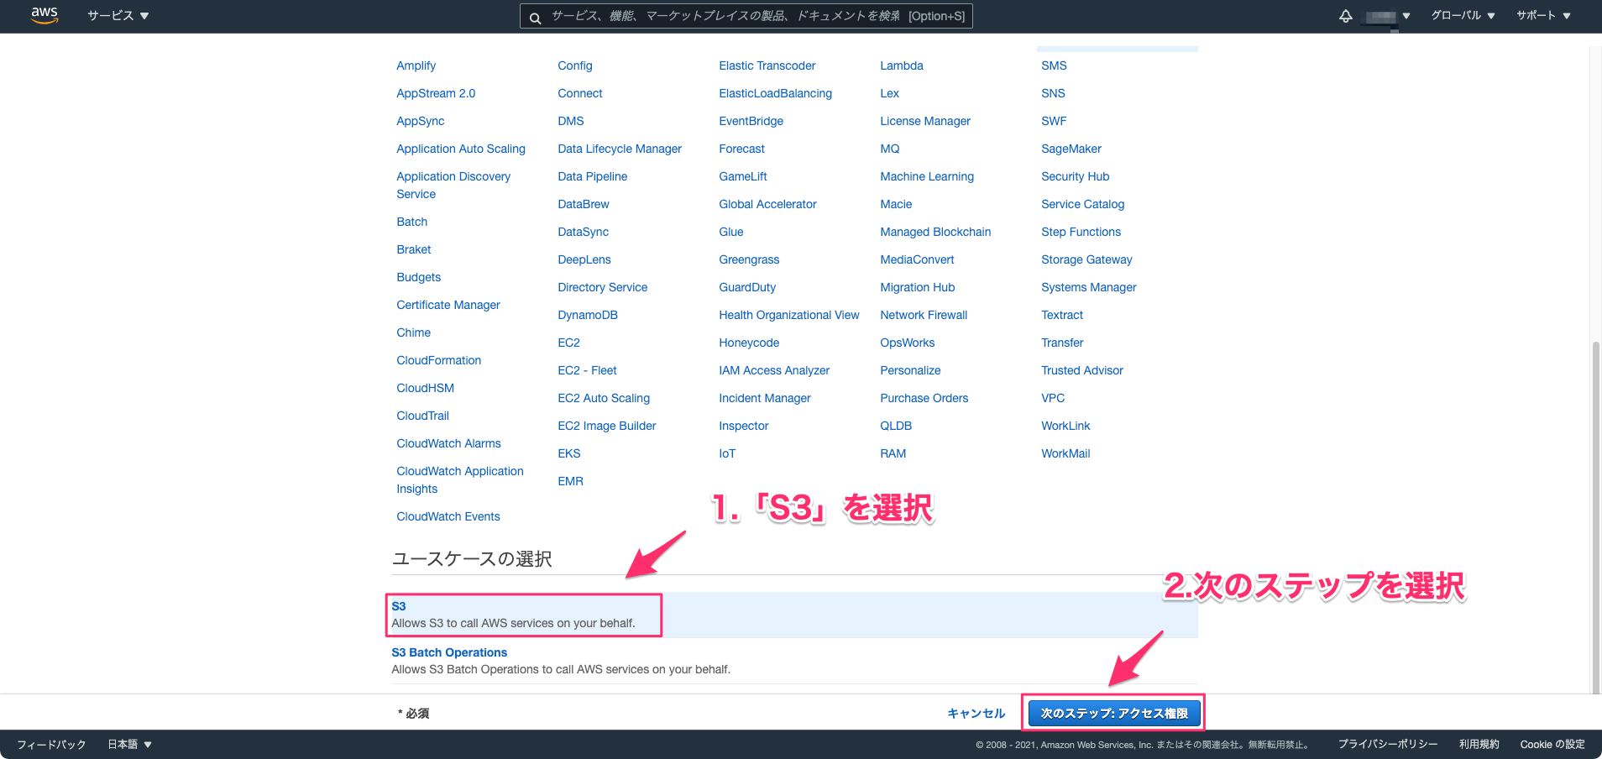The height and width of the screenshot is (759, 1602).
Task: Open the グローバル region dropdown
Action: click(x=1463, y=16)
